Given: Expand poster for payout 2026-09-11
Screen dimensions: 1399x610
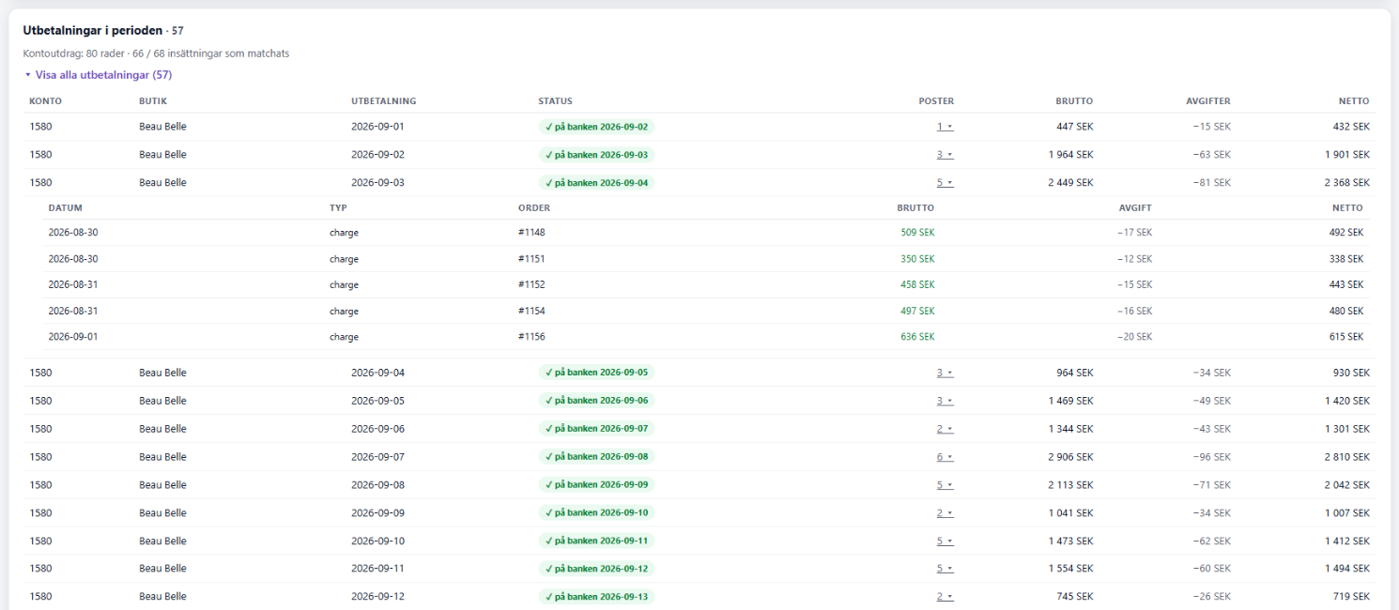Looking at the screenshot, I should (945, 569).
